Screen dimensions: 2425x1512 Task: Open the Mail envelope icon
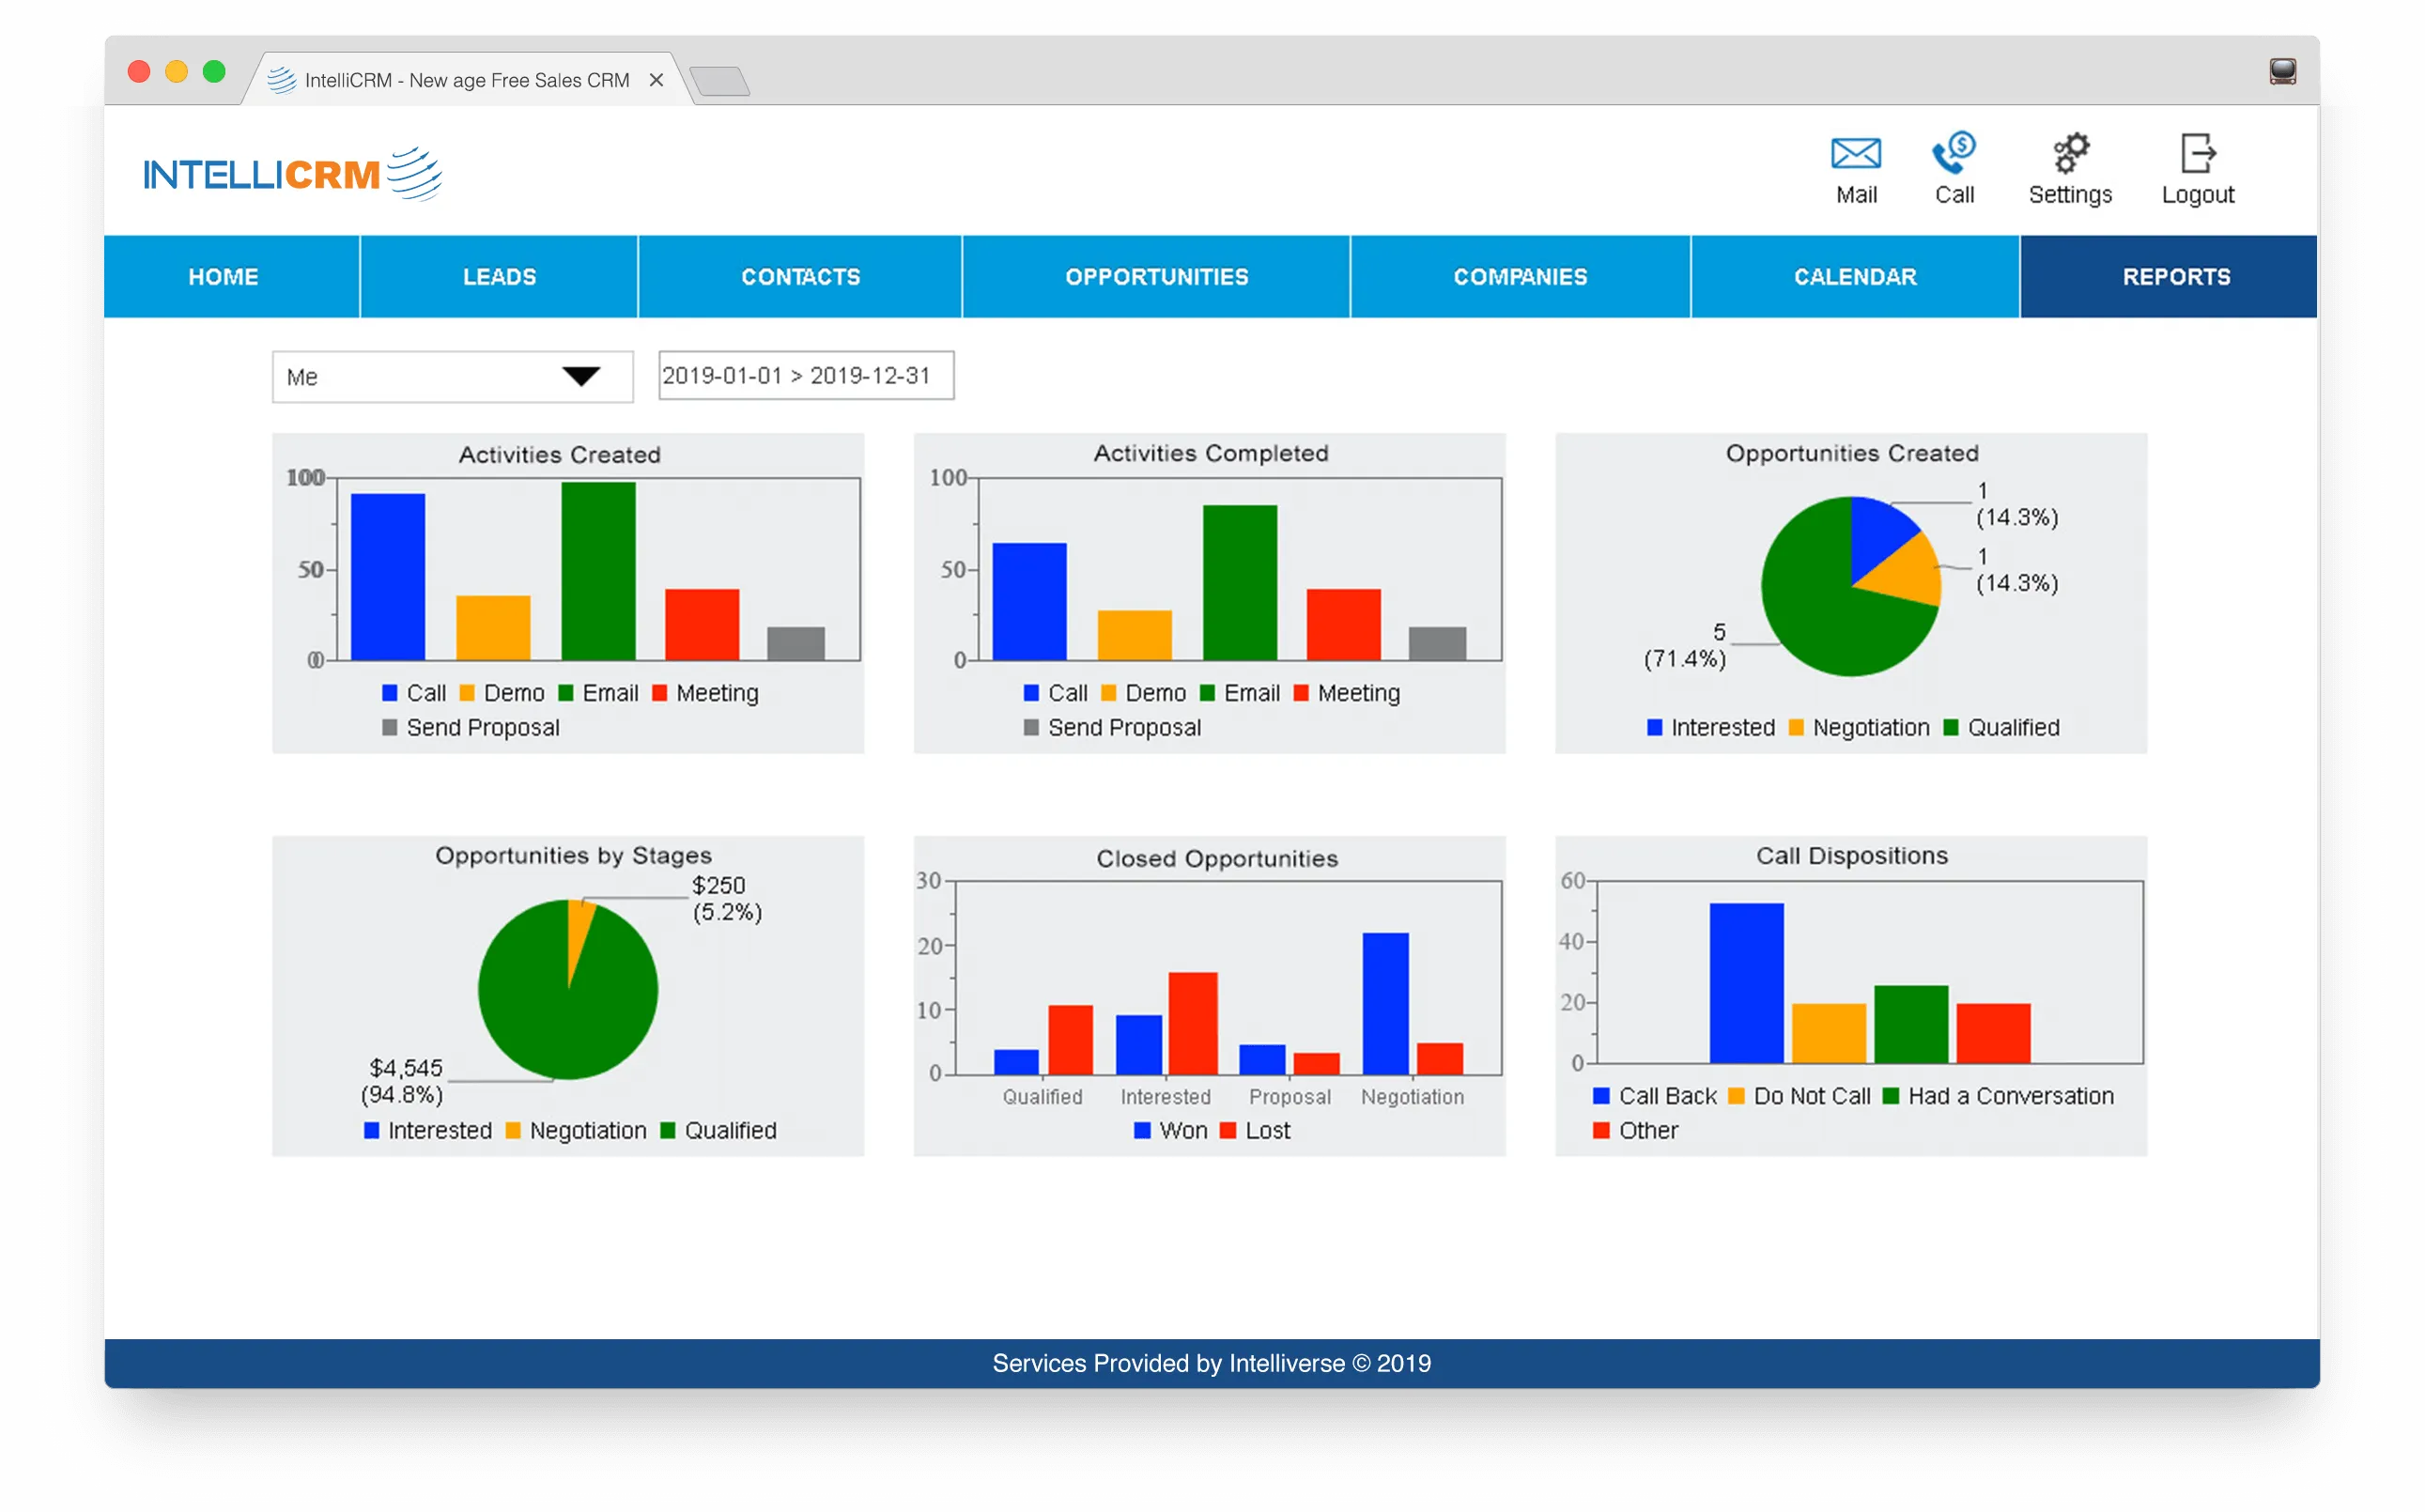click(1855, 154)
